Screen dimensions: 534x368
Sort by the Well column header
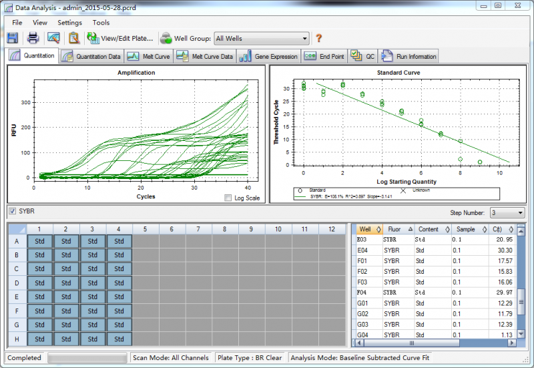click(x=365, y=229)
